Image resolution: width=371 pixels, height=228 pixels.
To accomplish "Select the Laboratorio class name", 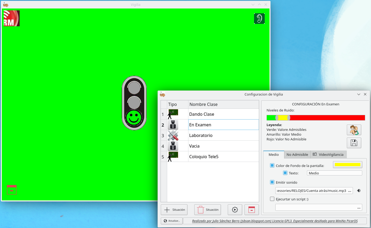I will (x=224, y=135).
